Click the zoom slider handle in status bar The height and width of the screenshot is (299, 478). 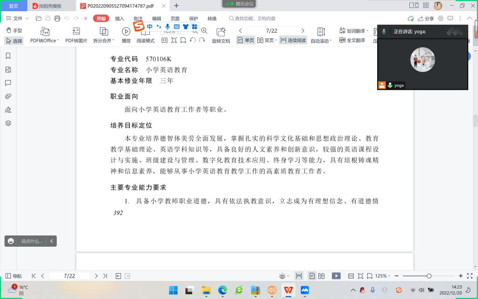coord(429,276)
